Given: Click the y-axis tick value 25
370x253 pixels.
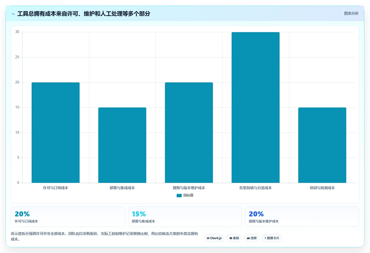Looking at the screenshot, I should click(x=17, y=57).
